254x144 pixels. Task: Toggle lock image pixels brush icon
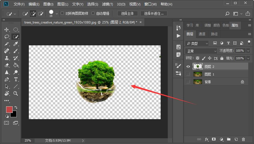(204, 58)
